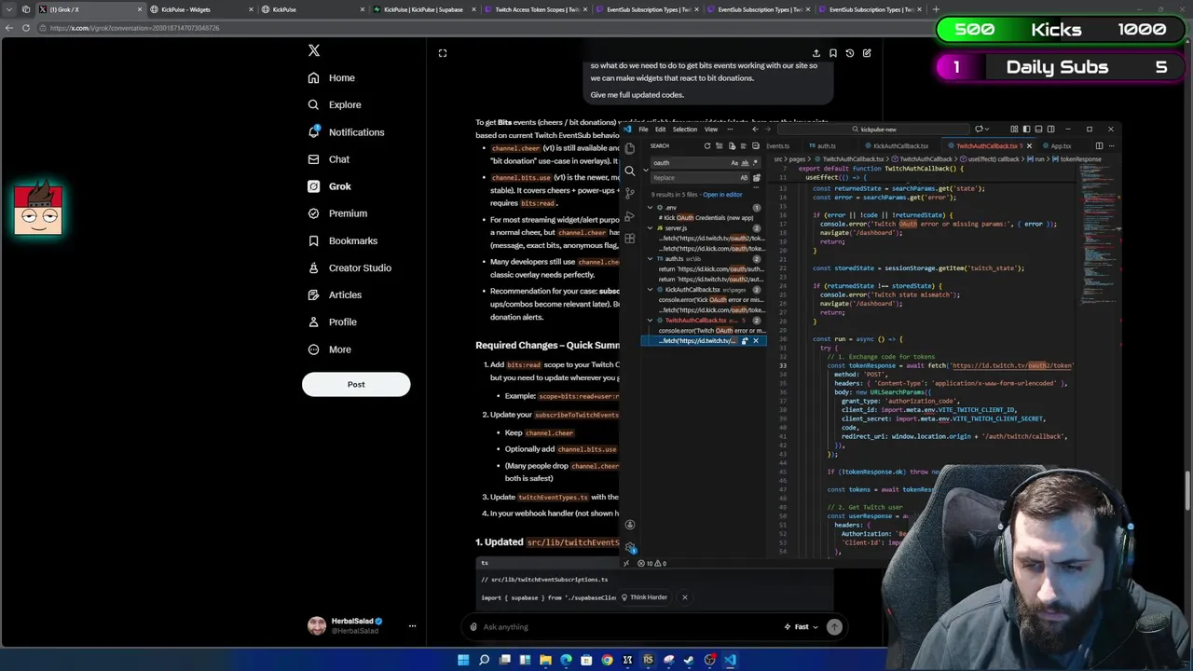Open a new search editor from the Search panel
Viewport: 1193px width, 671px height.
click(732, 145)
